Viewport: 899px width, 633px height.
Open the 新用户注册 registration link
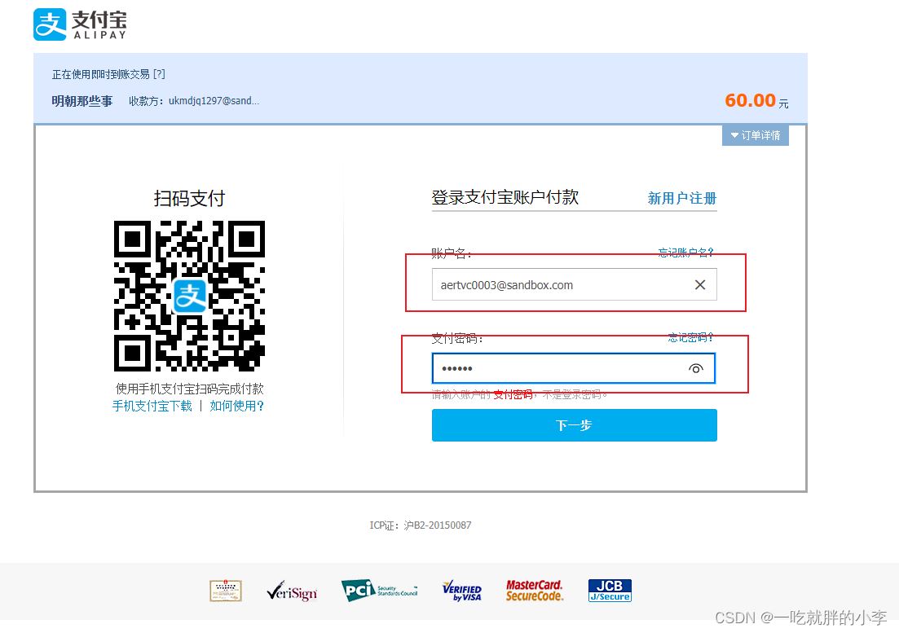click(682, 198)
